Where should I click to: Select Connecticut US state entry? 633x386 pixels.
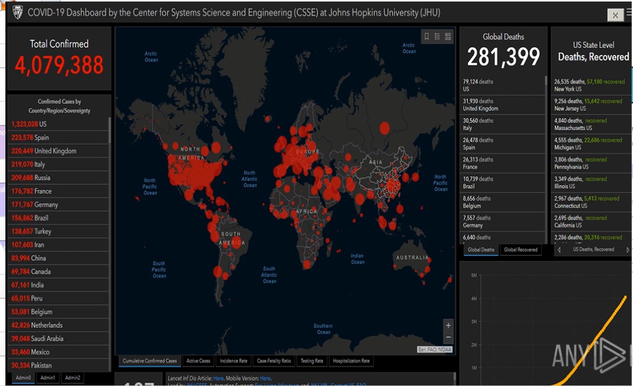(591, 202)
